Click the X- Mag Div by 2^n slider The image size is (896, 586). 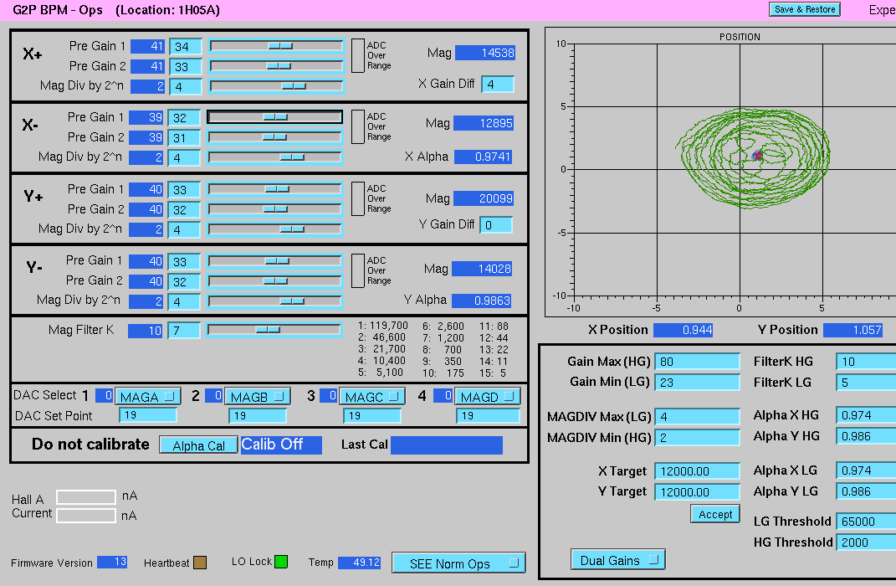click(x=275, y=157)
